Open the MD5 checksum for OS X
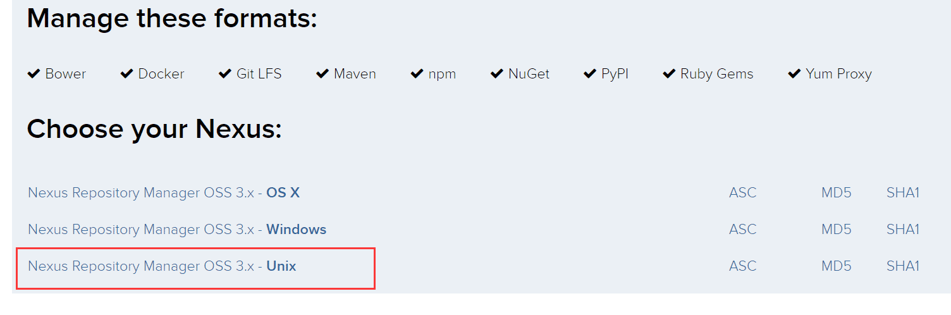Image resolution: width=951 pixels, height=315 pixels. (836, 192)
